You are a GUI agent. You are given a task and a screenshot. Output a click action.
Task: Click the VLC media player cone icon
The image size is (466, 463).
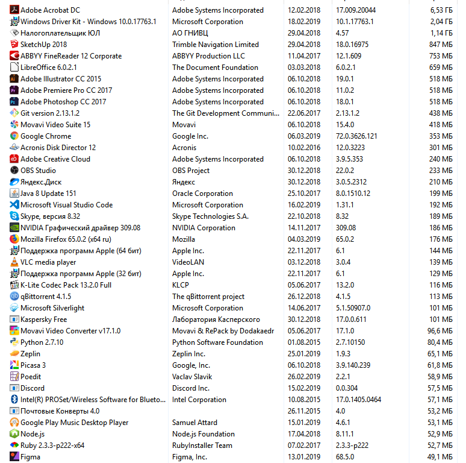14,262
